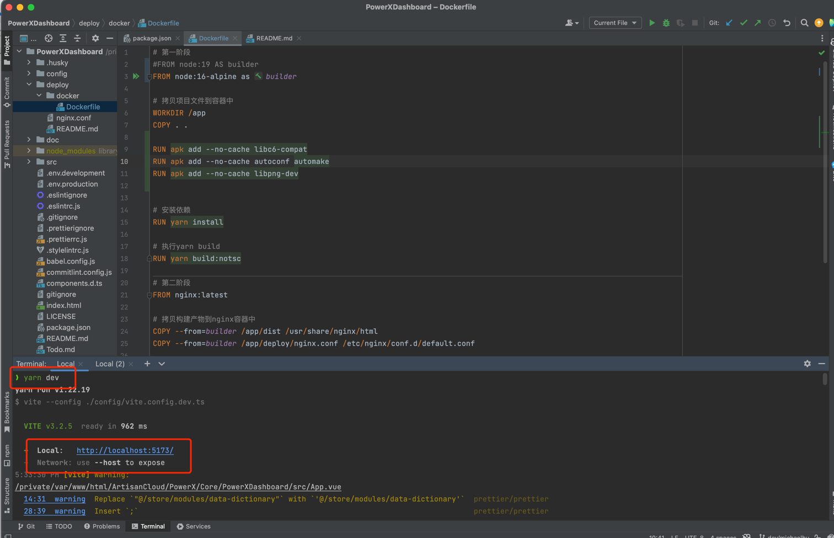
Task: Fold the FROM nginx:latest block at line 21
Action: point(149,295)
